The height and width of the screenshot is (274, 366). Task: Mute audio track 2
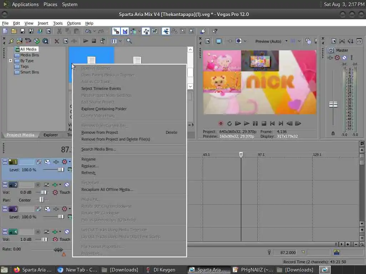67,184
